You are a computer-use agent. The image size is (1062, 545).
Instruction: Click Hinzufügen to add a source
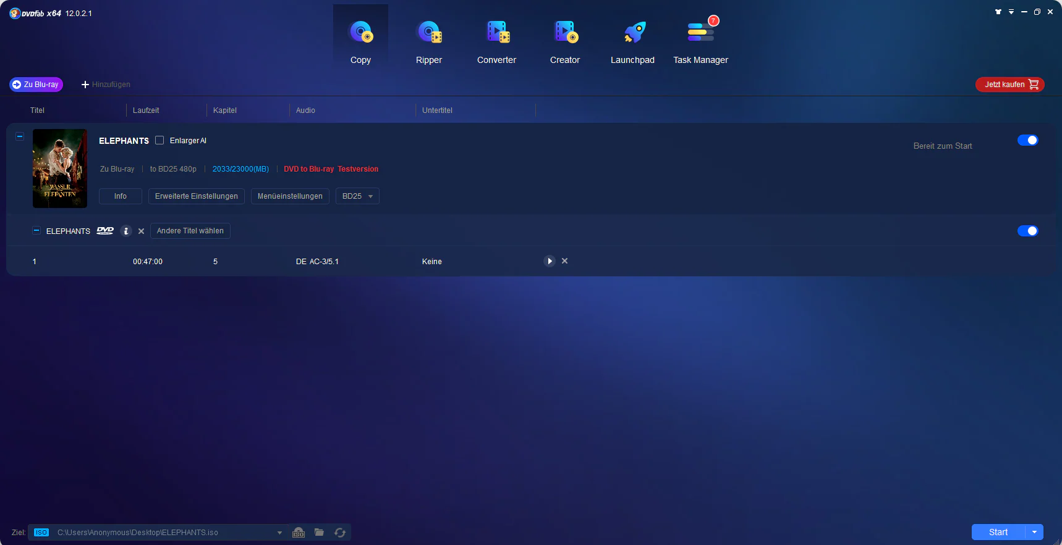pyautogui.click(x=106, y=85)
